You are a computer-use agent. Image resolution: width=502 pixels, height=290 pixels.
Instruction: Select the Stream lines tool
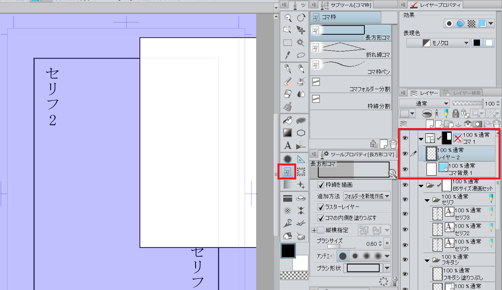pos(288,184)
